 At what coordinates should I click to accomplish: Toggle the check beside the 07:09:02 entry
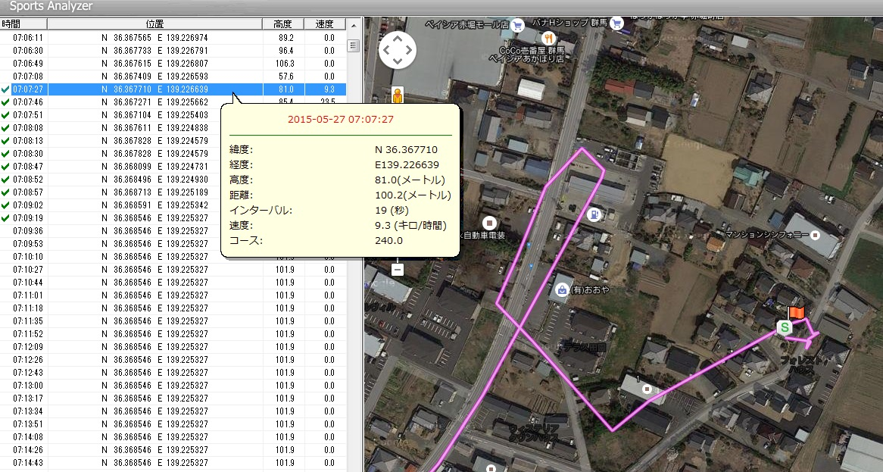tap(4, 205)
